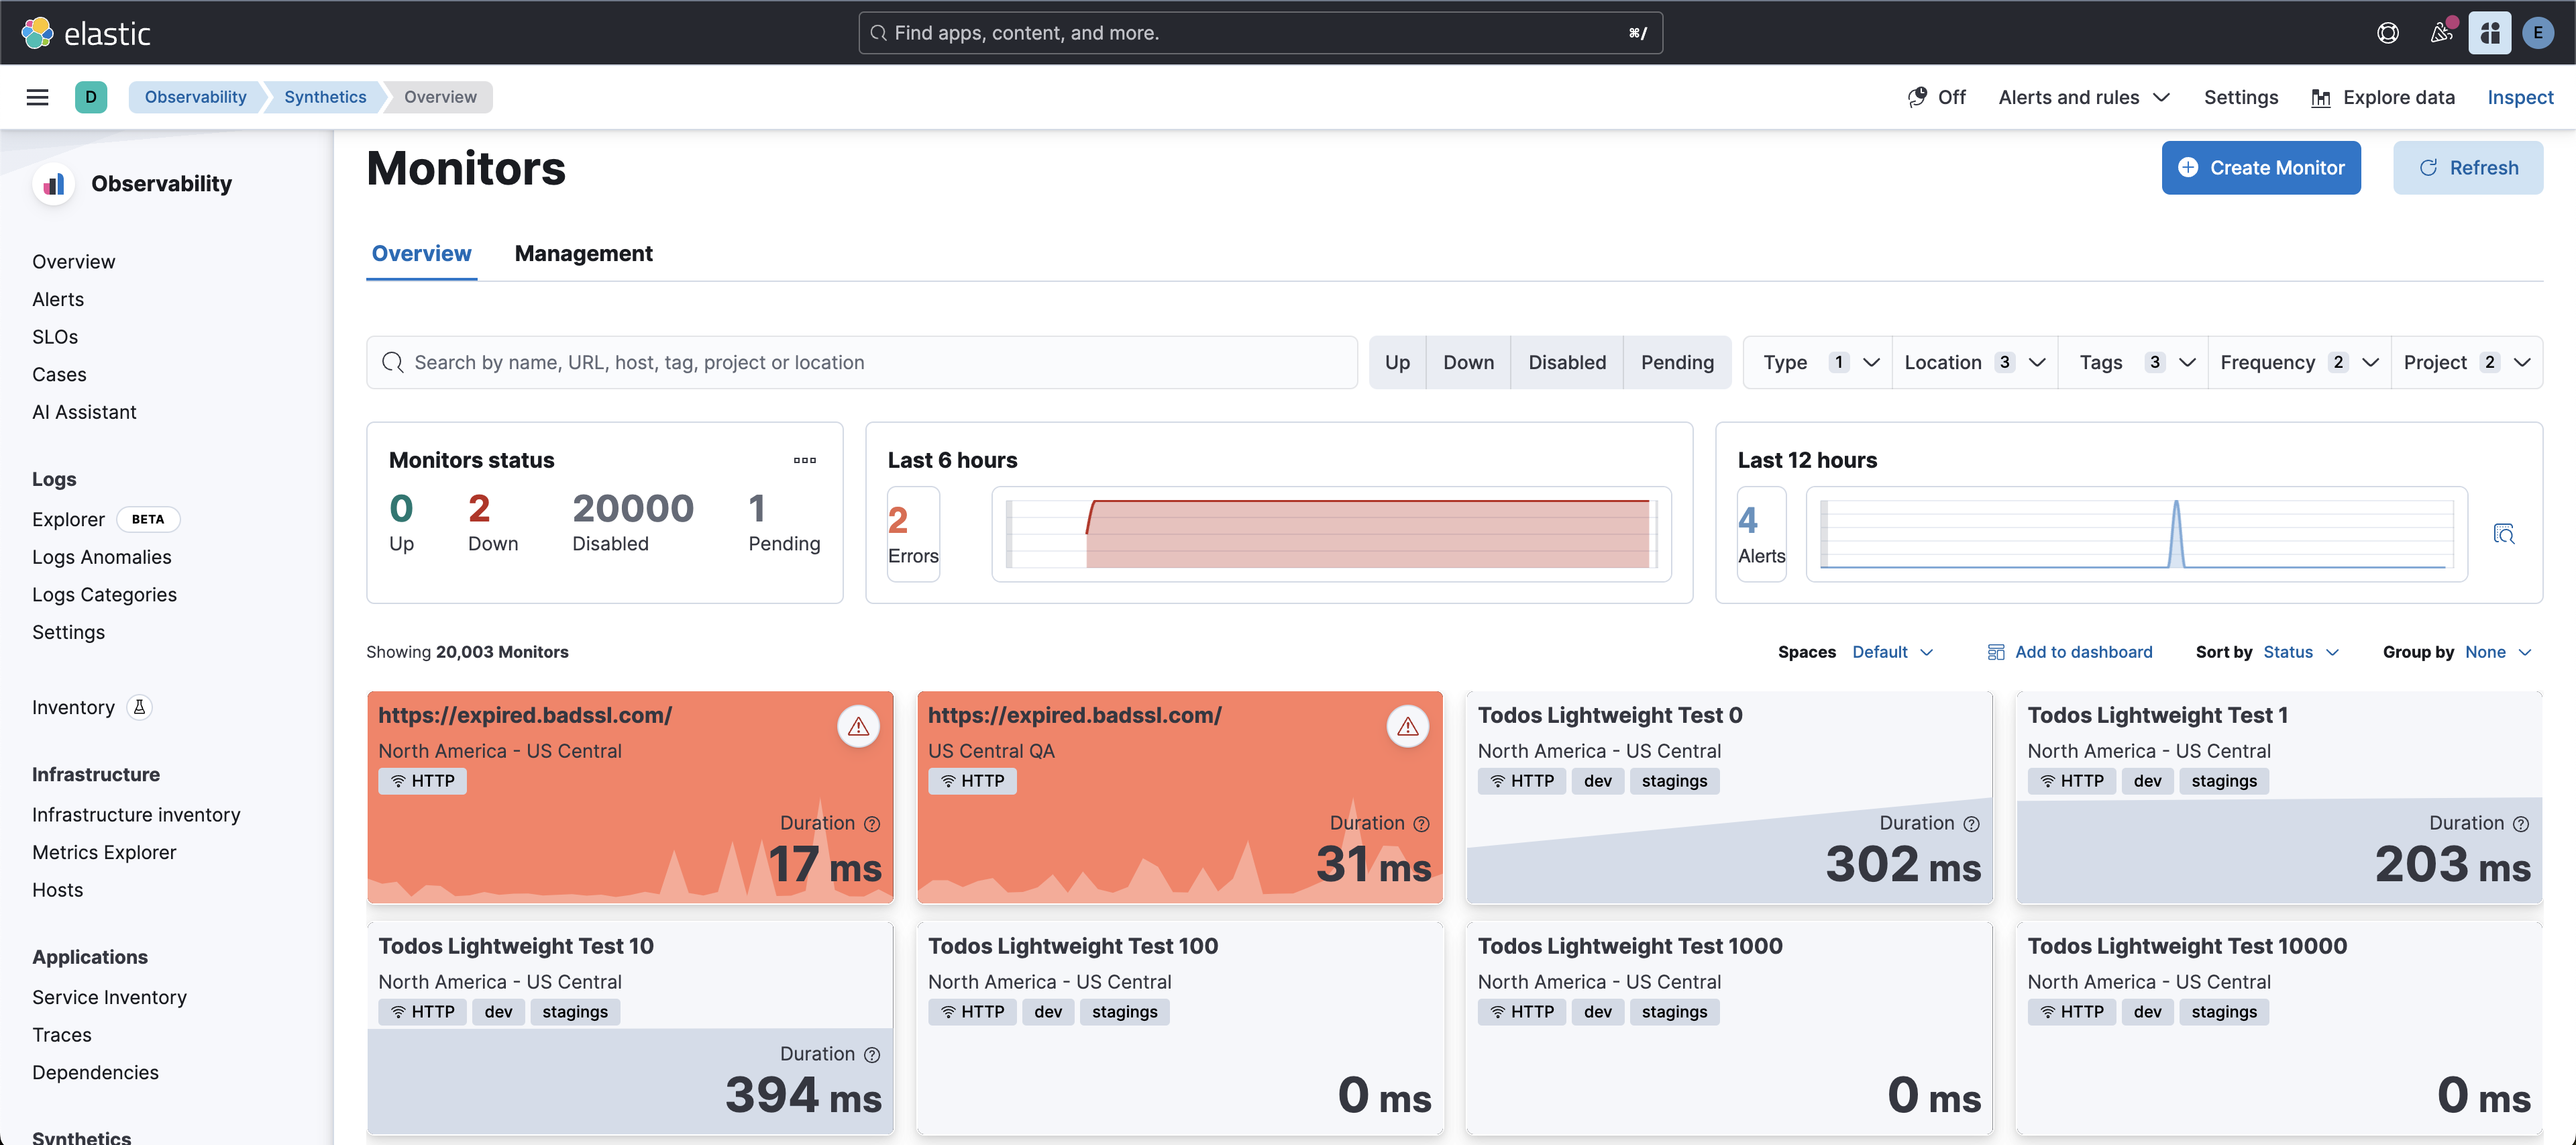Open Logs Anomalies in sidebar
Image resolution: width=2576 pixels, height=1145 pixels.
[x=101, y=558]
